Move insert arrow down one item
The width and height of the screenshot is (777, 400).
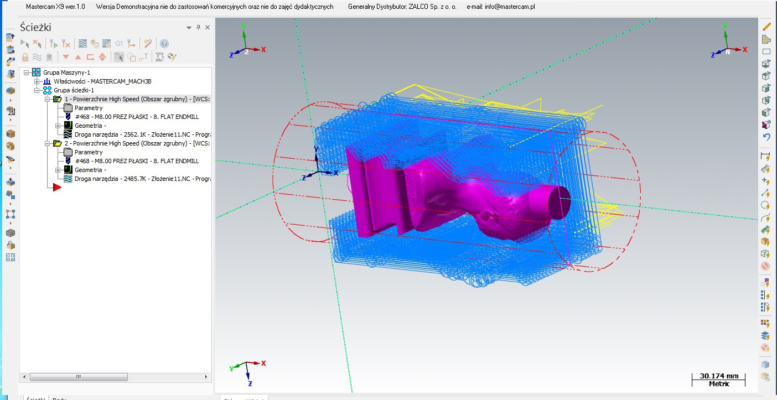[x=66, y=56]
